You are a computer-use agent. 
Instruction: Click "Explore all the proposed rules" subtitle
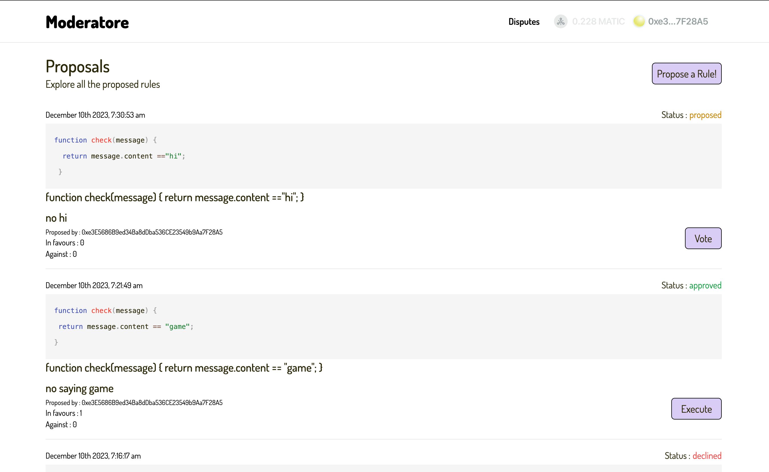103,84
